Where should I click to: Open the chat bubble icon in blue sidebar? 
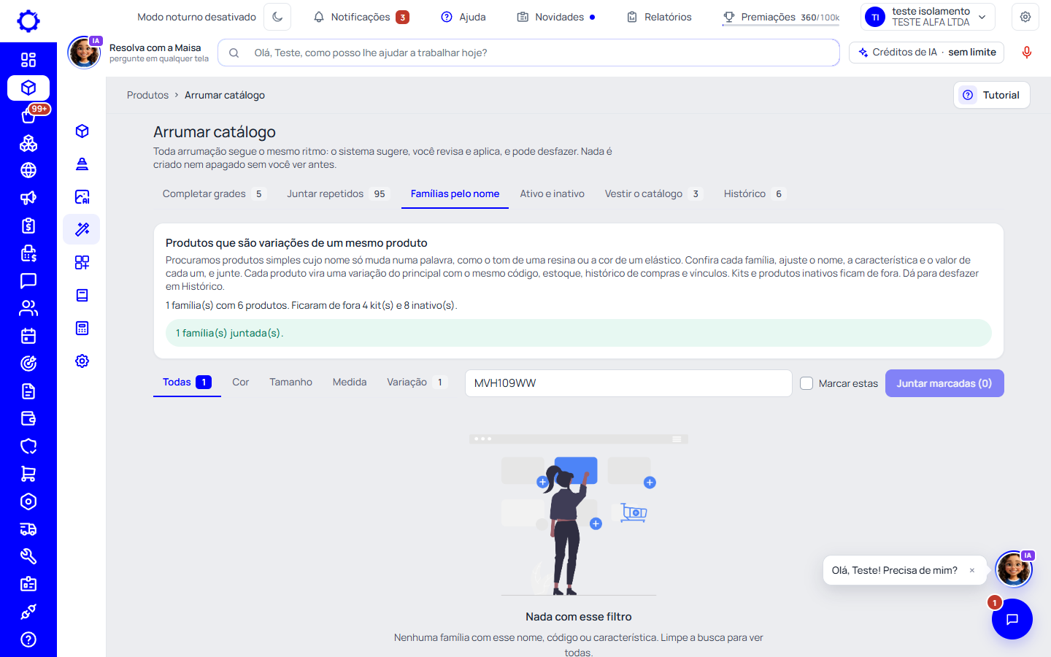(28, 280)
